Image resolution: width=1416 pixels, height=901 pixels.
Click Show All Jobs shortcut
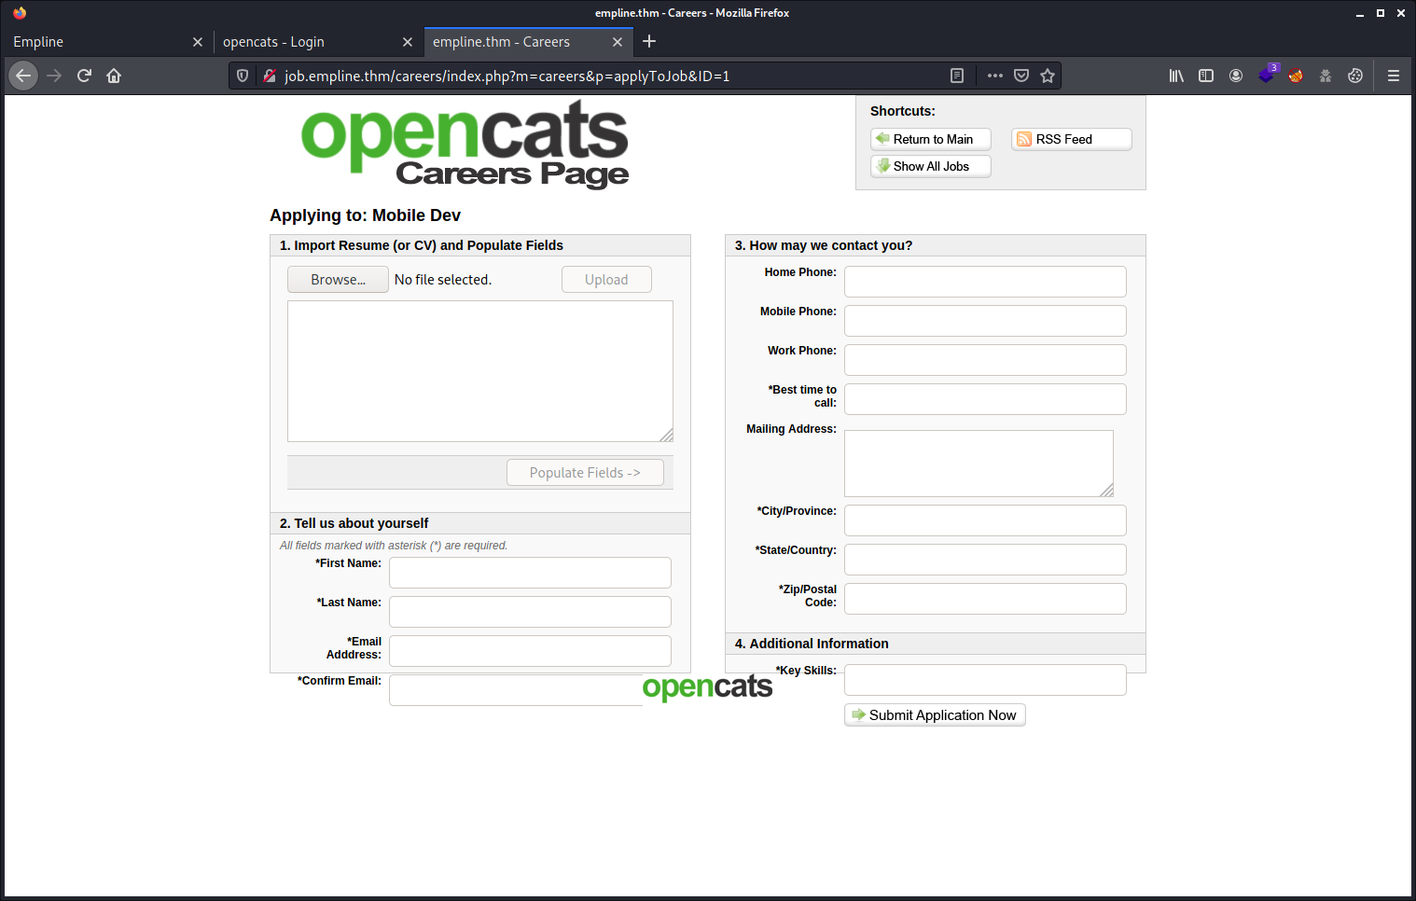click(931, 166)
